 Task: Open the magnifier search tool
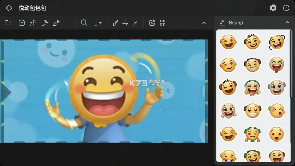coord(84,23)
